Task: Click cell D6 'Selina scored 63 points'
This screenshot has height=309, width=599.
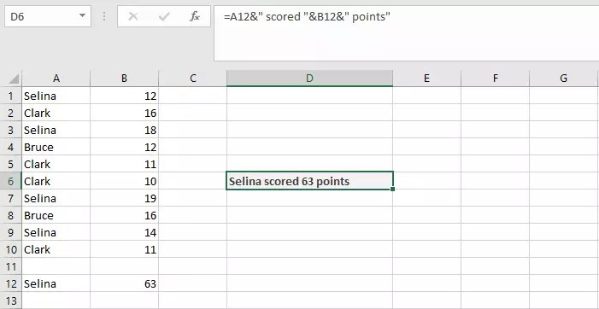Action: pos(309,181)
